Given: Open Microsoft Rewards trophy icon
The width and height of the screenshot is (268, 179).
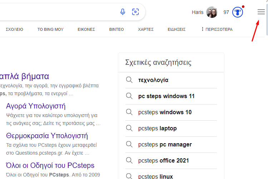Looking at the screenshot, I should coord(238,12).
